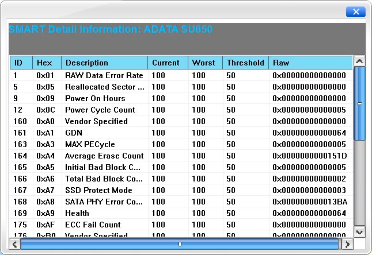Click the 0xA1 hex cell
372x255 pixels.
(x=45, y=133)
